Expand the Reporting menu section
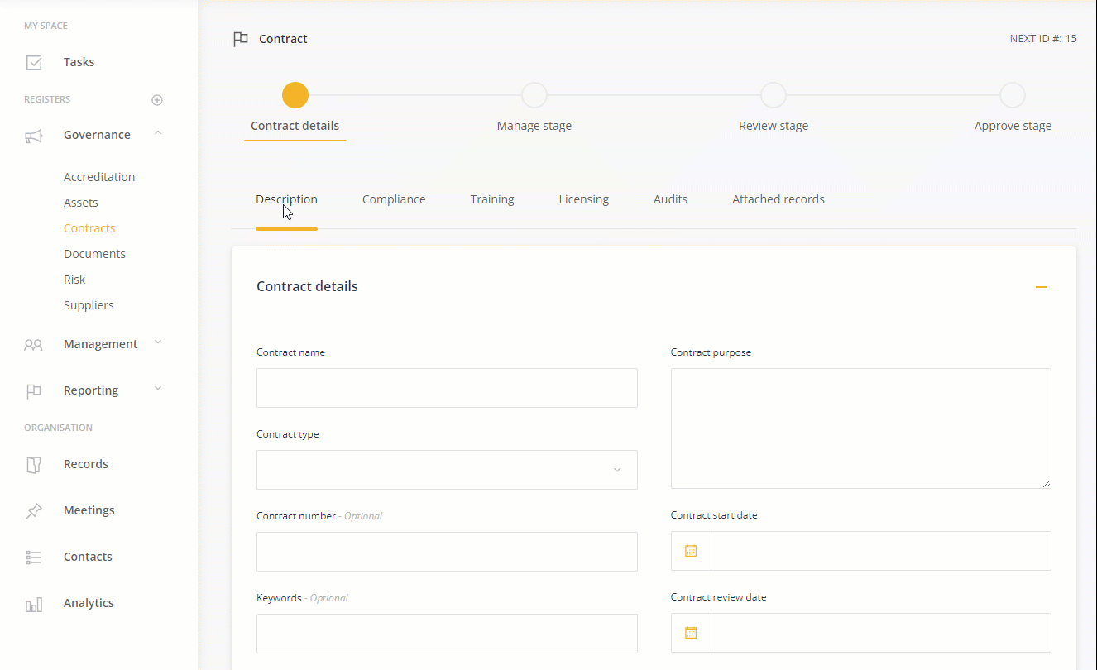 [158, 390]
